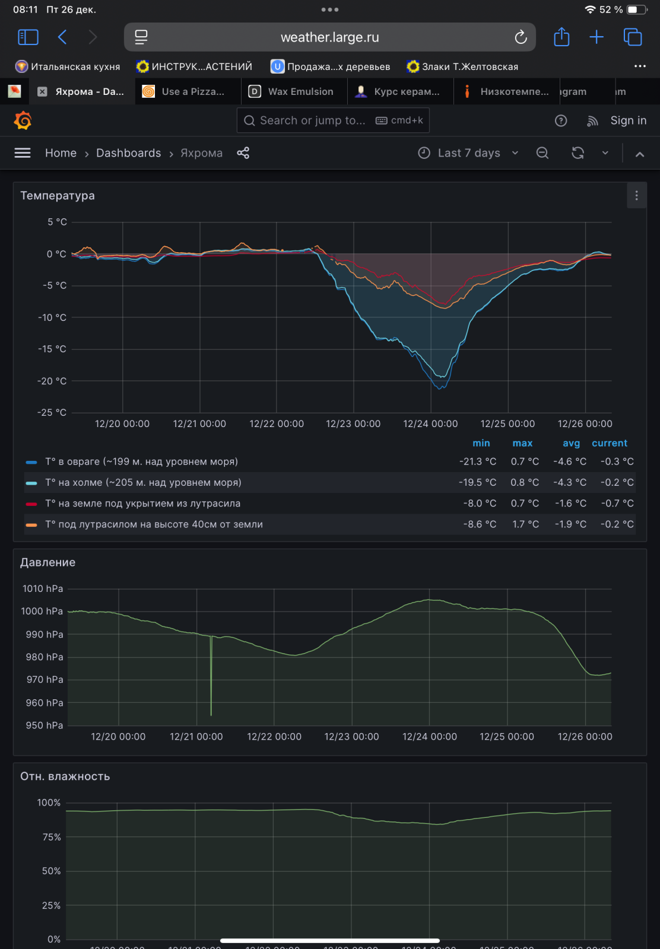This screenshot has width=660, height=949.
Task: Toggle T° на земле под укрытием series
Action: pos(142,504)
